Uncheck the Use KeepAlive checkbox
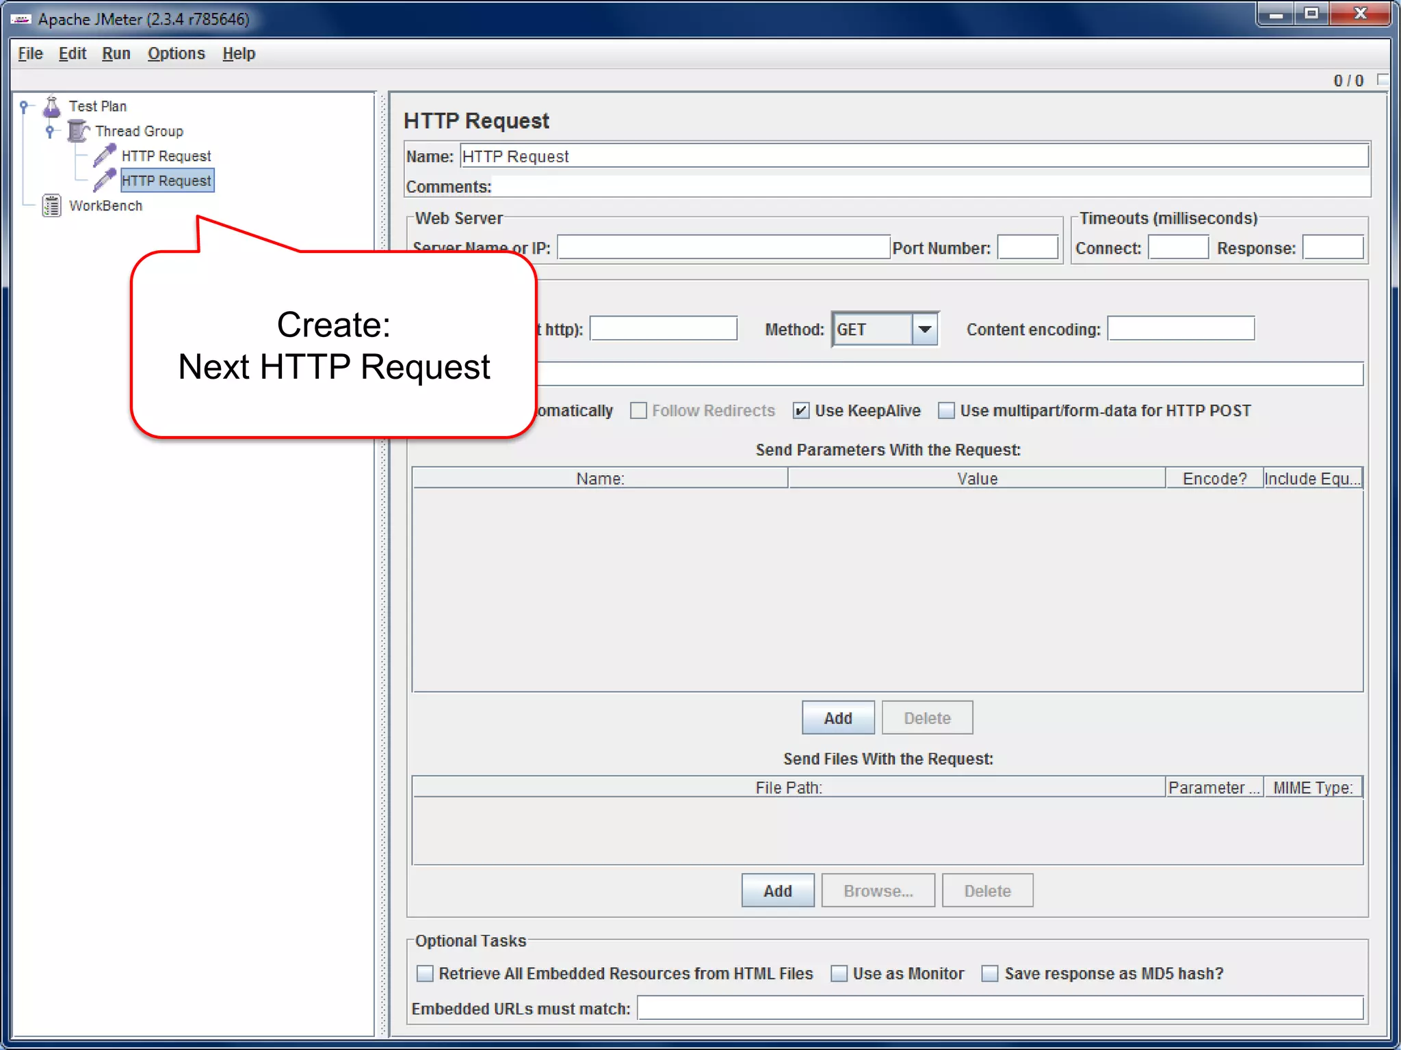Image resolution: width=1401 pixels, height=1050 pixels. point(801,411)
